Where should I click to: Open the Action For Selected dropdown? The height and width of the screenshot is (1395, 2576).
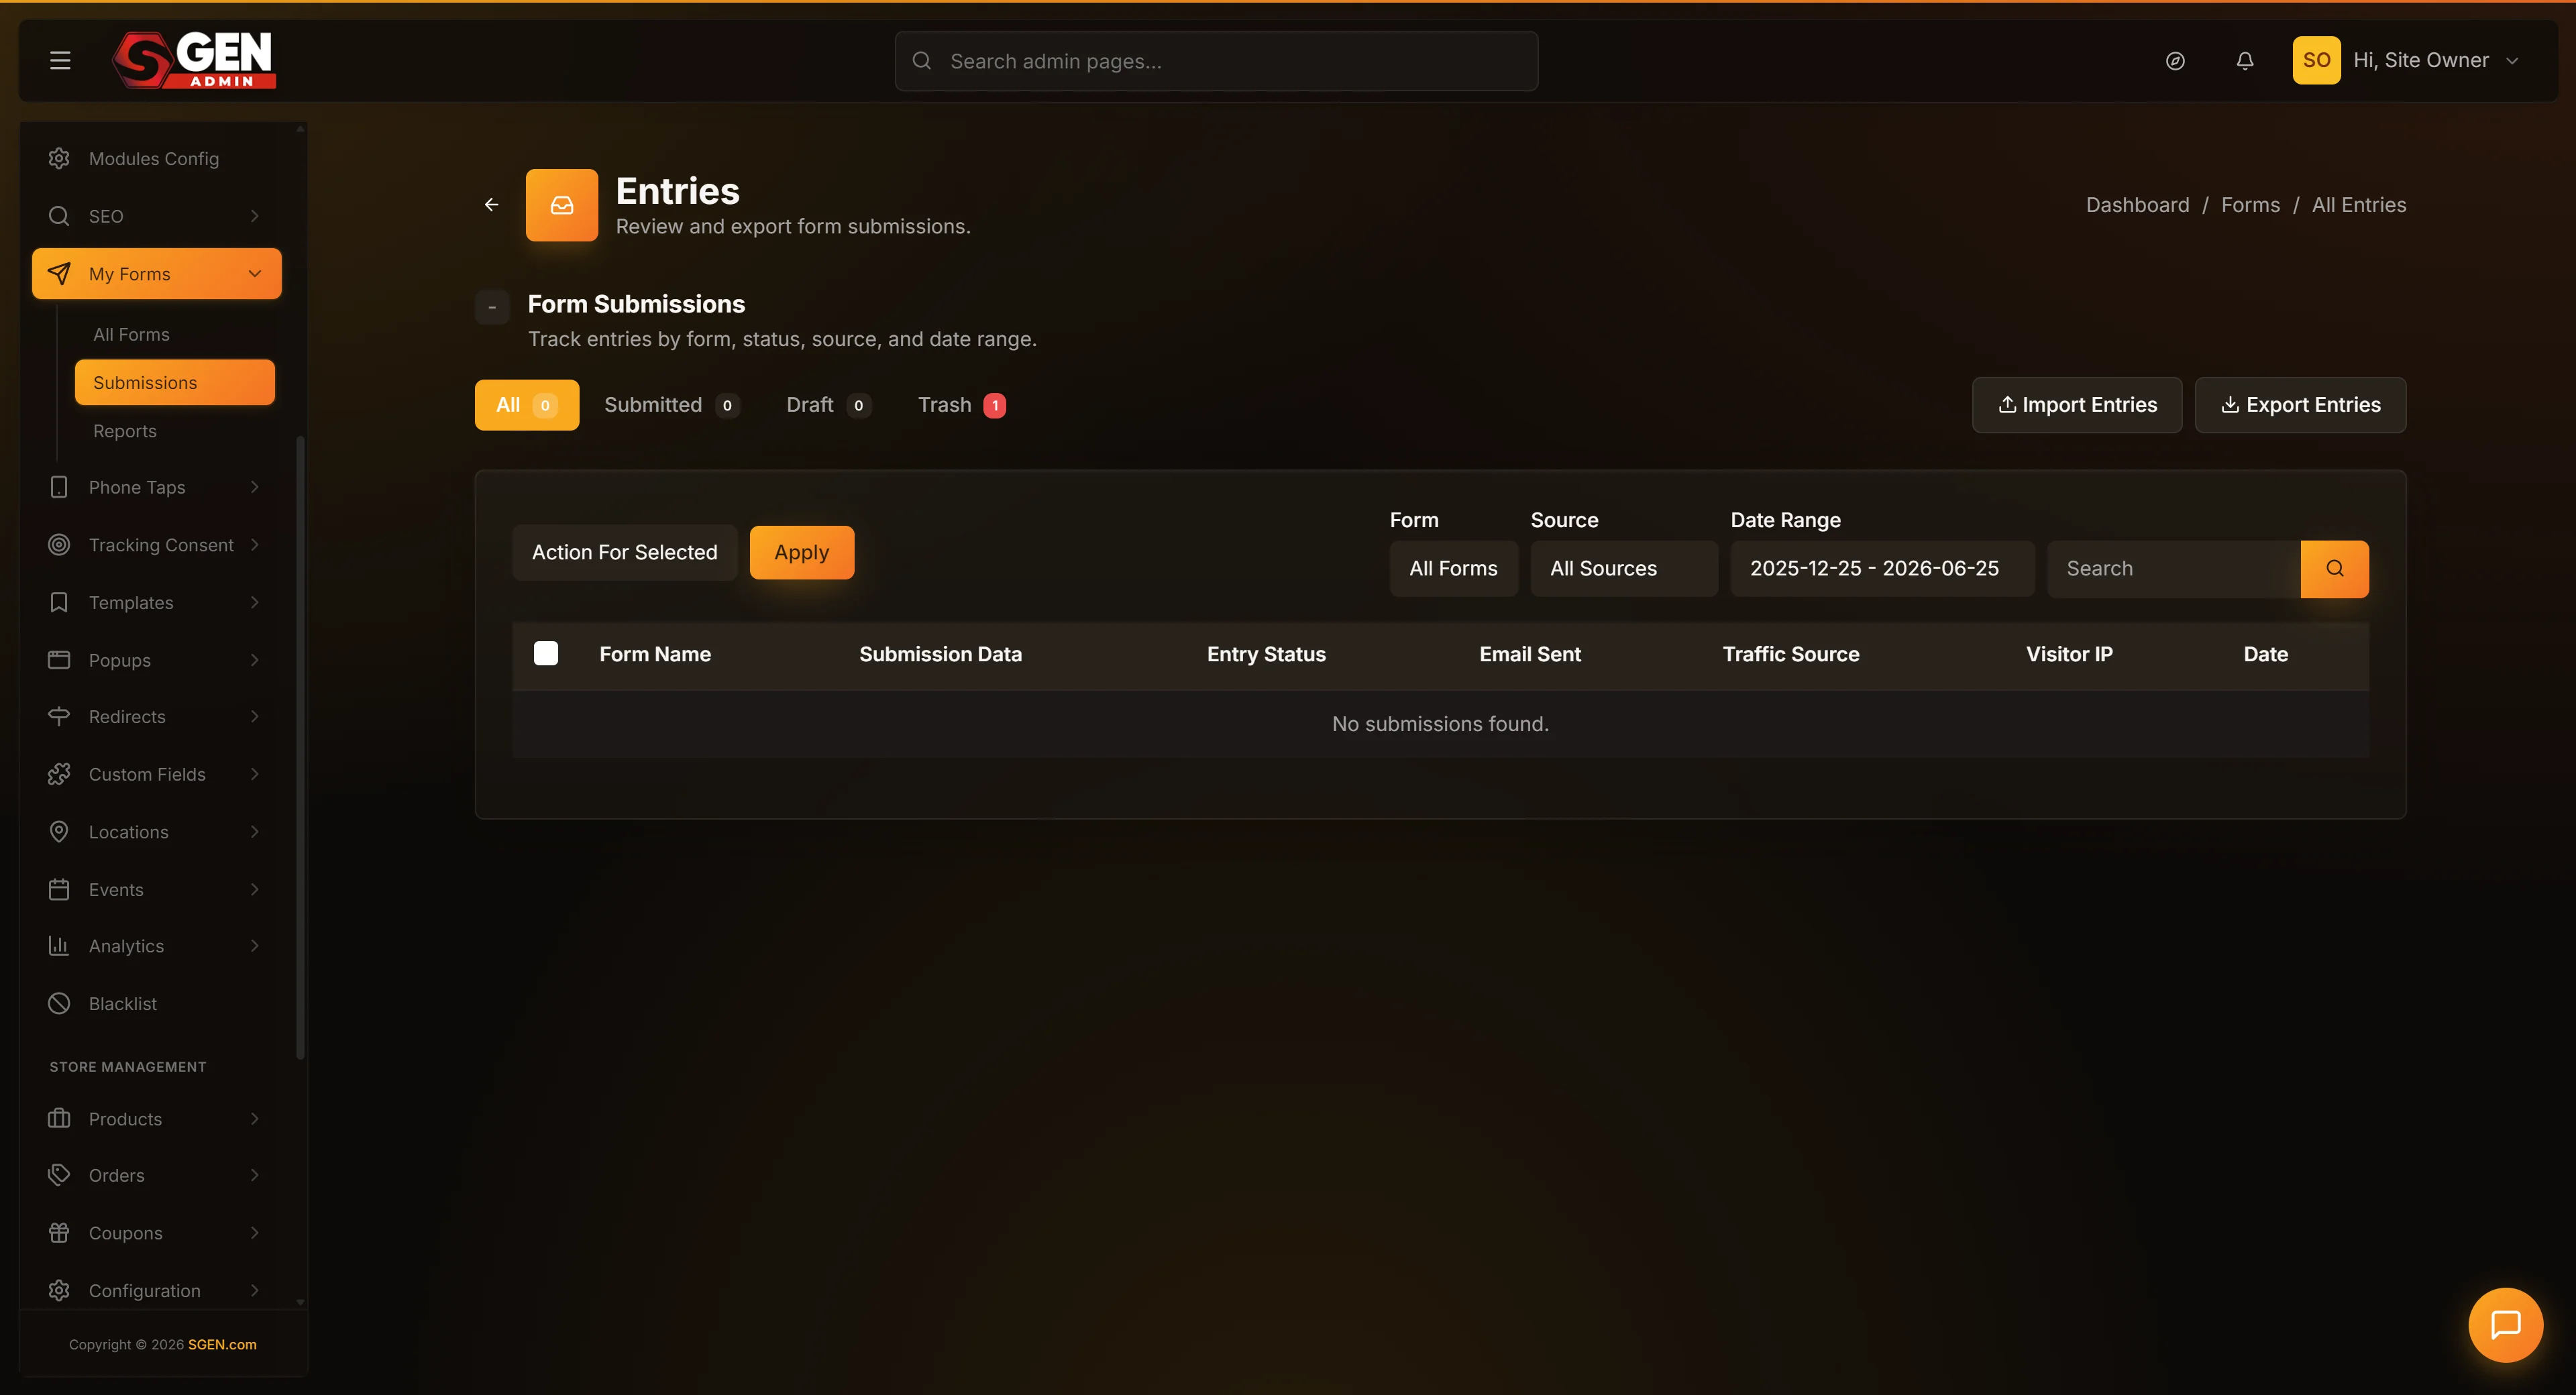click(x=625, y=553)
